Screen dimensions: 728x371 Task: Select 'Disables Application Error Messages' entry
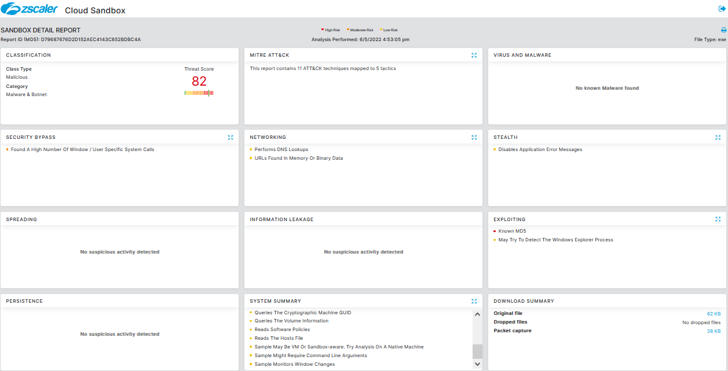click(540, 149)
